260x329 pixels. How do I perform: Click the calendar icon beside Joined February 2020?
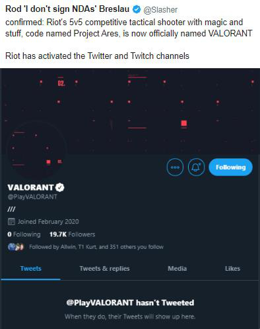click(11, 222)
